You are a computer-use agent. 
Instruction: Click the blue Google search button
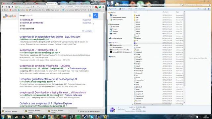point(95,16)
